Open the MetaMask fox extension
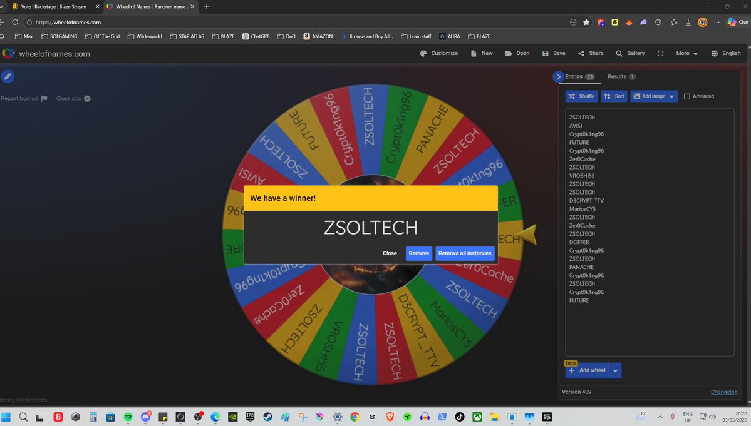This screenshot has width=751, height=426. 629,22
